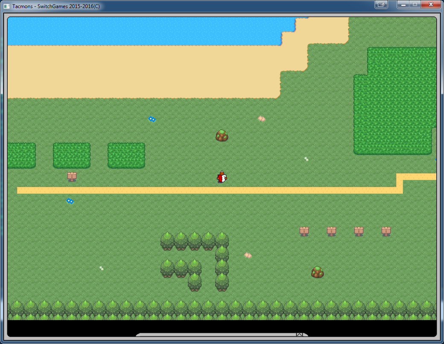Image resolution: width=444 pixels, height=344 pixels.
Task: Click the white flower below the large hedge
Action: 307,159
